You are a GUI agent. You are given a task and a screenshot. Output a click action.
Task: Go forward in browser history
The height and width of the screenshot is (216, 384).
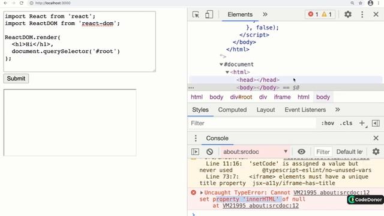click(x=13, y=3)
